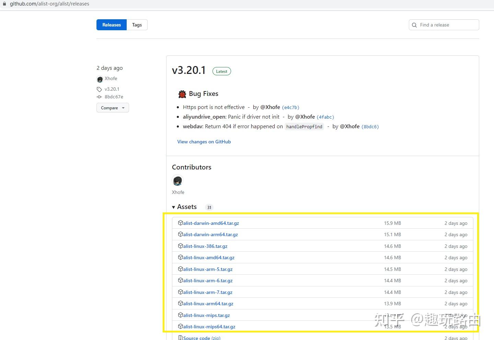The image size is (494, 340).
Task: Download alist-linux-arm-6.tar.gz
Action: point(208,281)
